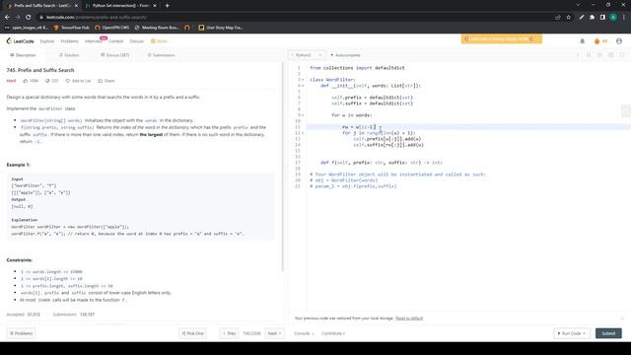The width and height of the screenshot is (631, 355).
Task: Dismiss the restored code message
Action: (x=622, y=319)
